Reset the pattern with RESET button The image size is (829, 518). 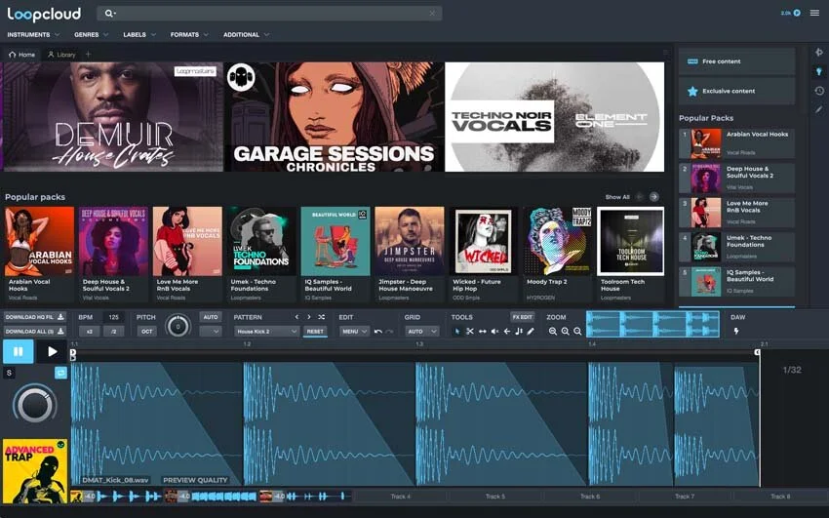point(315,332)
